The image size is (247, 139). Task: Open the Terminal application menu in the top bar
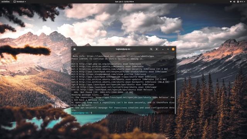(x=20, y=2)
